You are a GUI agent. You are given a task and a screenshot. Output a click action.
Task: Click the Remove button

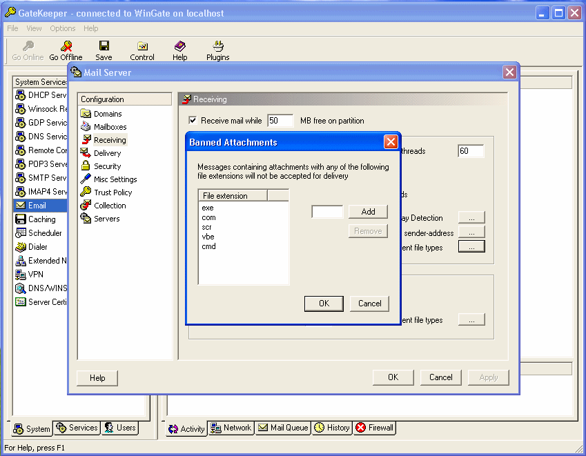(x=368, y=231)
